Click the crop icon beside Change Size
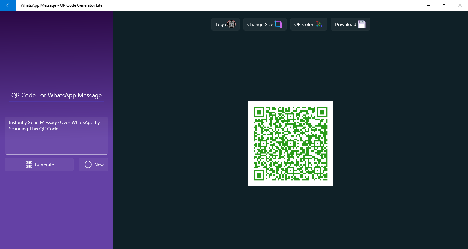Viewport: 468px width, 249px height. coord(279,24)
